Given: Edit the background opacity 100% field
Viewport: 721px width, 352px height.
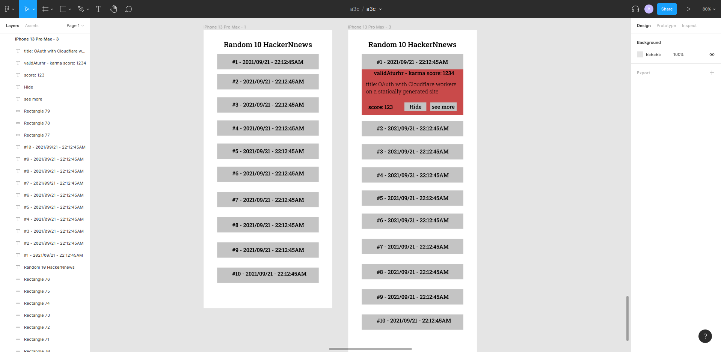Looking at the screenshot, I should pyautogui.click(x=678, y=54).
